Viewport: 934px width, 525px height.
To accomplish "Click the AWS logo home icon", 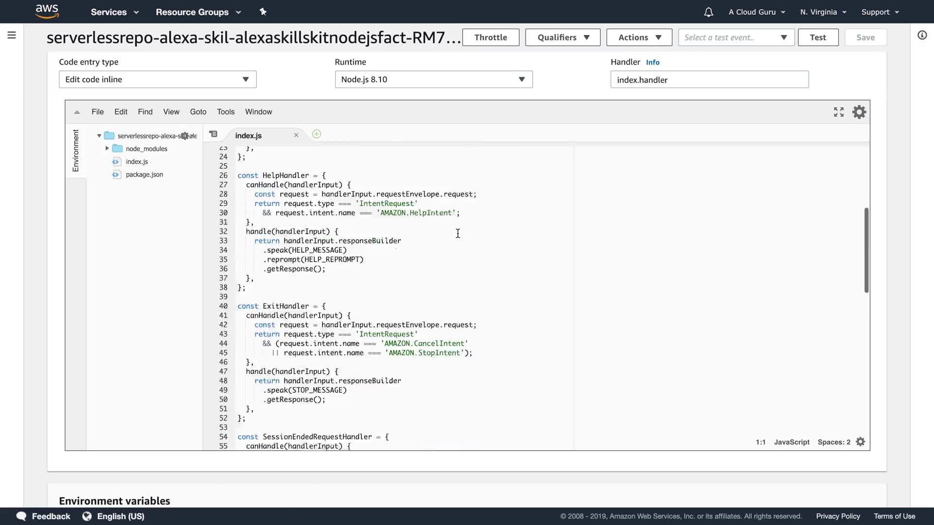I will point(47,11).
